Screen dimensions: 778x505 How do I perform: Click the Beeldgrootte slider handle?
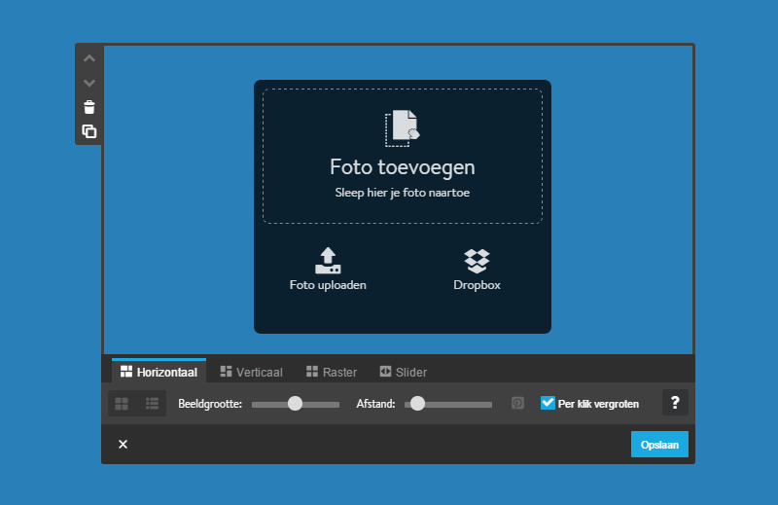296,403
